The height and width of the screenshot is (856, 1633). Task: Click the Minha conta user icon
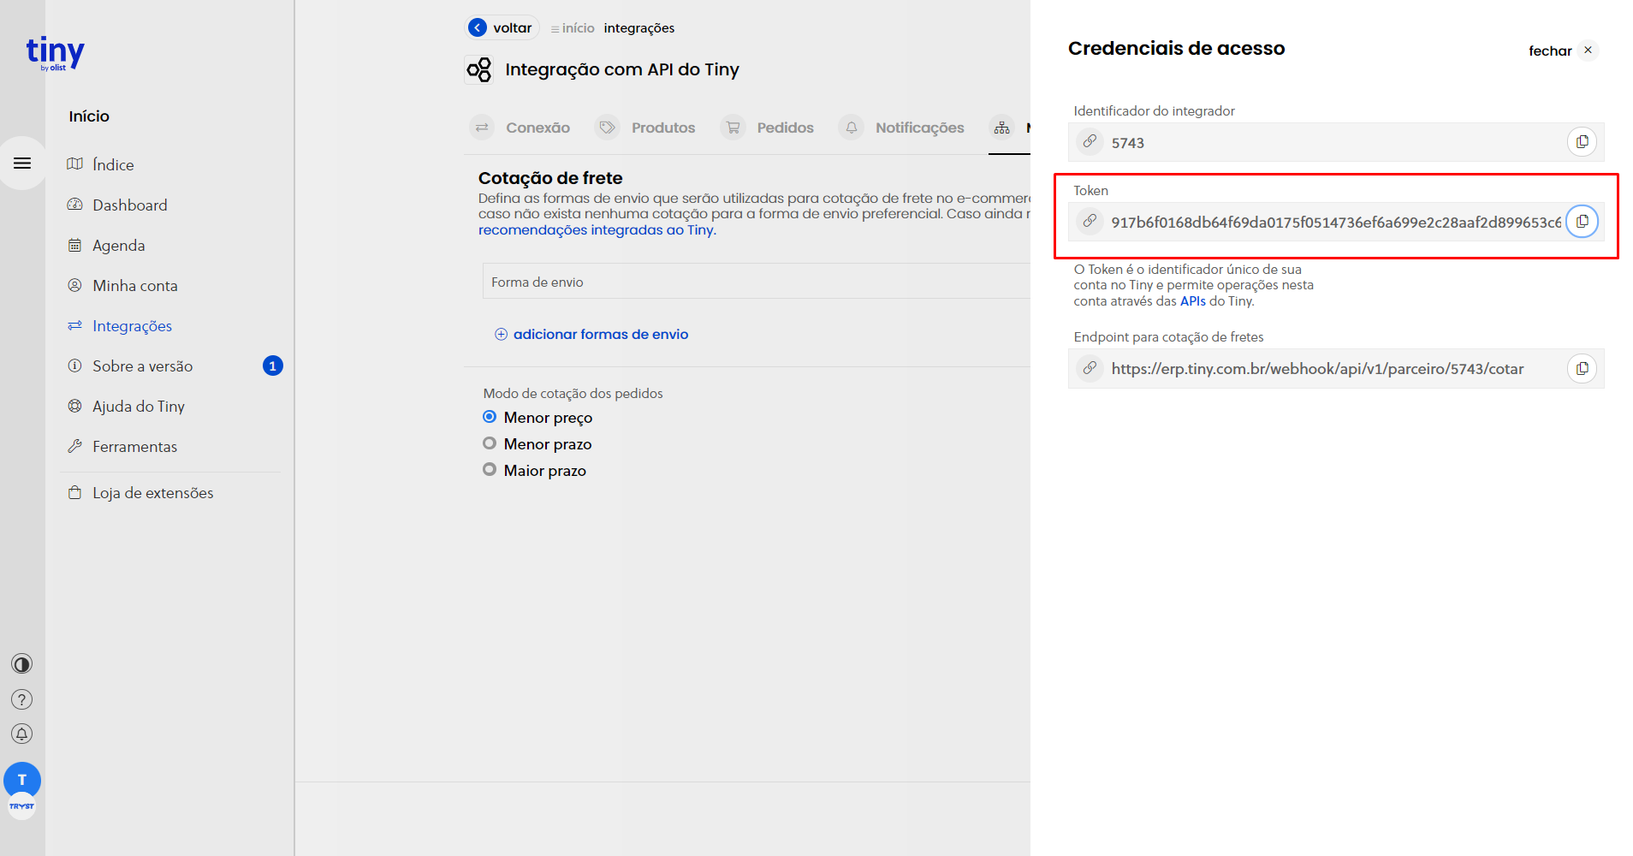coord(75,285)
